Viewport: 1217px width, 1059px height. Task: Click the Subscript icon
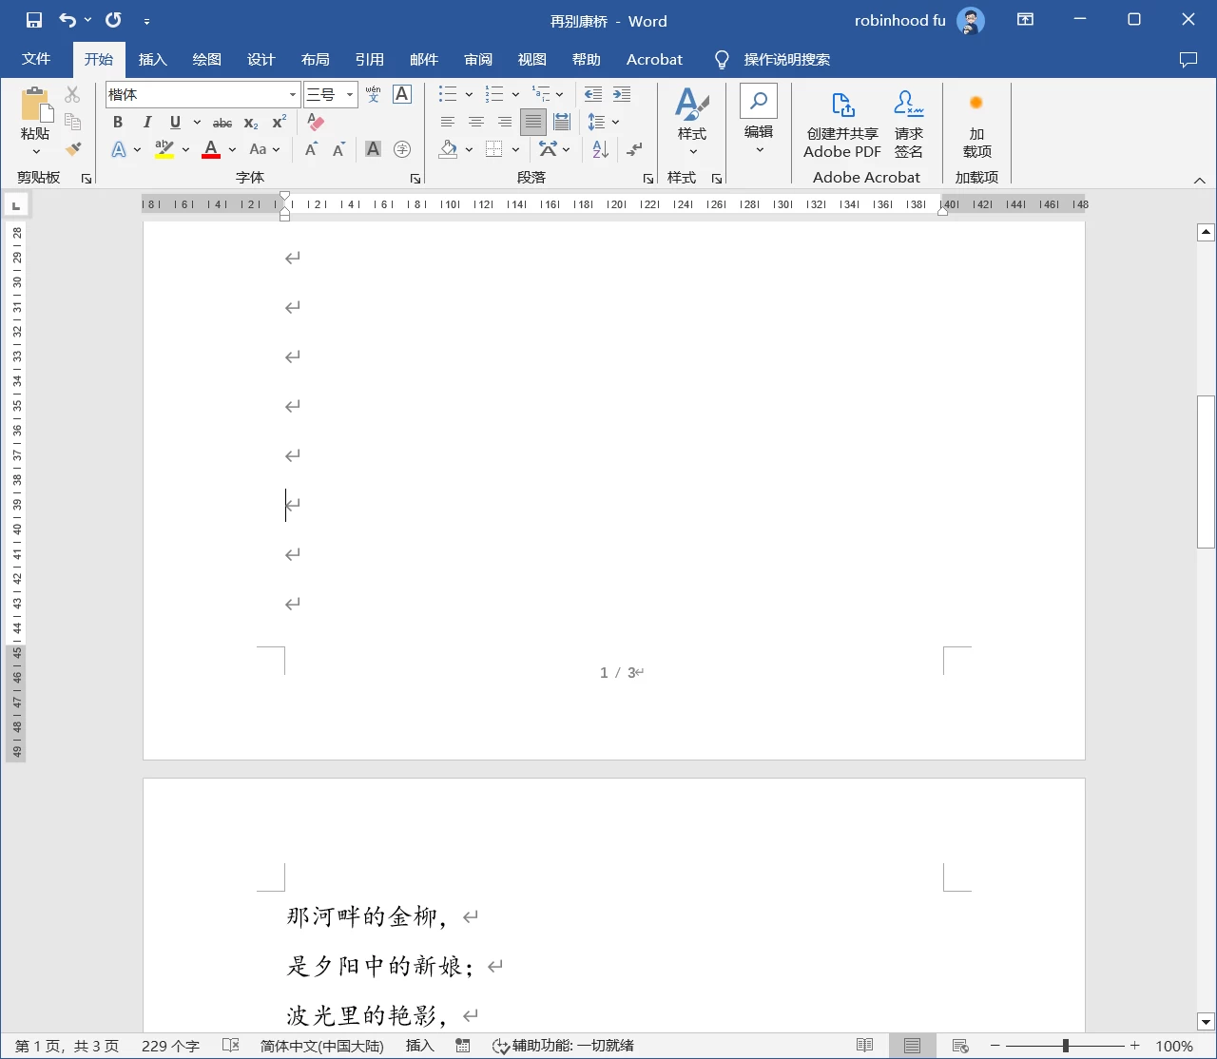(251, 122)
